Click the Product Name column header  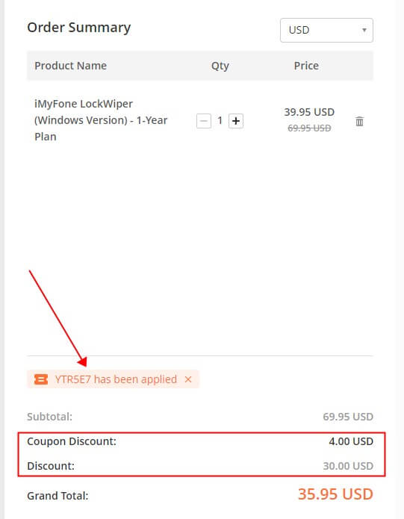coord(70,66)
